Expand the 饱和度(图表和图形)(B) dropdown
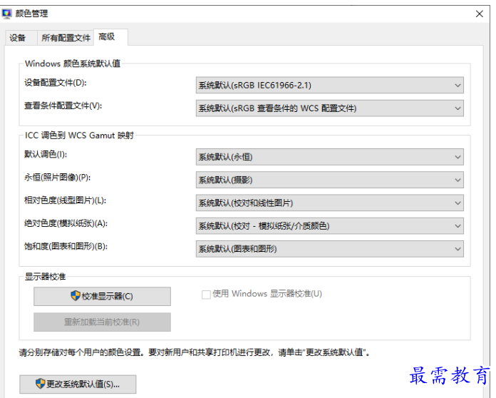Screen dimensions: 496x398 330,249
